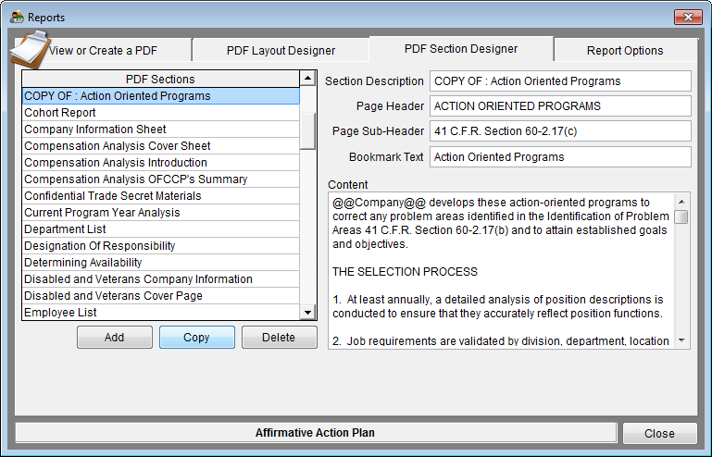Select 'Compensation Analysis OFCCP's Summary' row

[160, 179]
